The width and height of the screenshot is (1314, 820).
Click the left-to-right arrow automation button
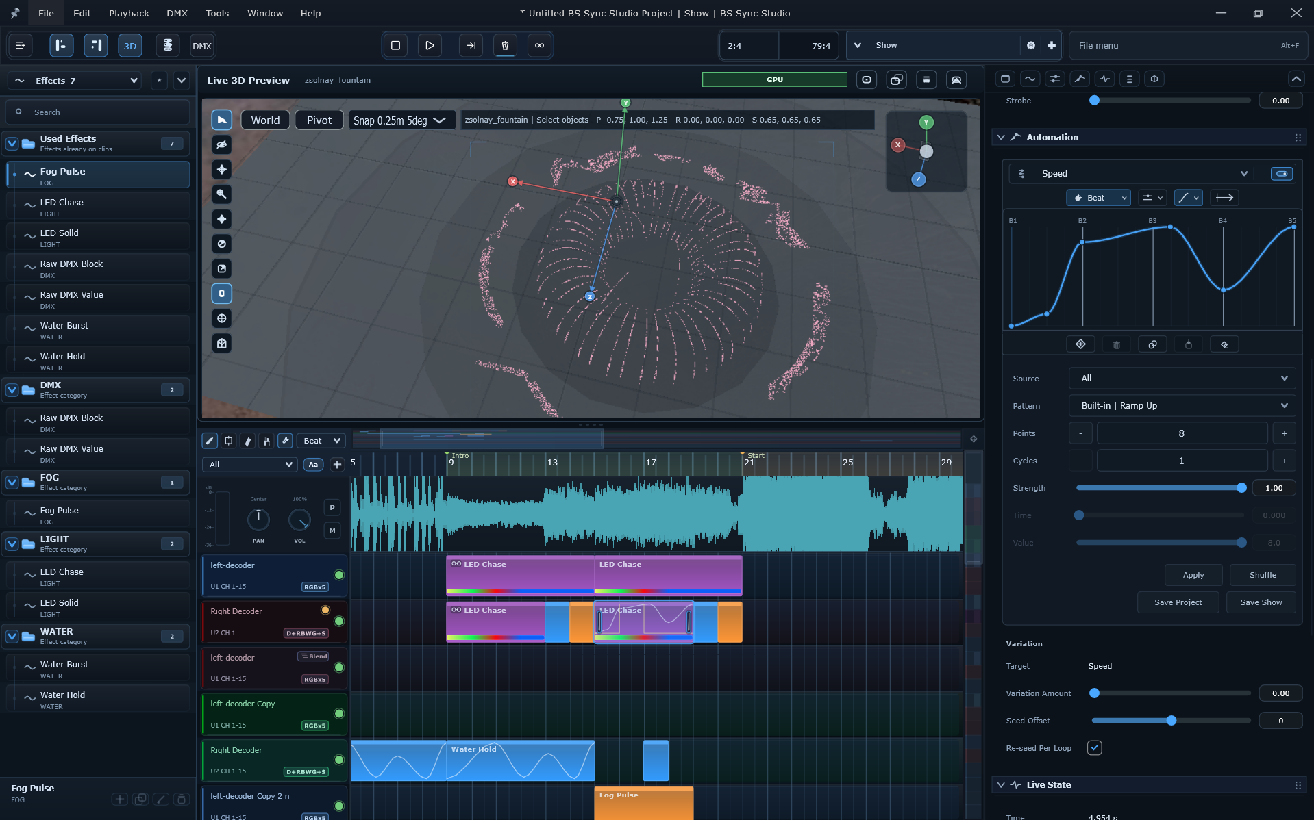click(1224, 198)
